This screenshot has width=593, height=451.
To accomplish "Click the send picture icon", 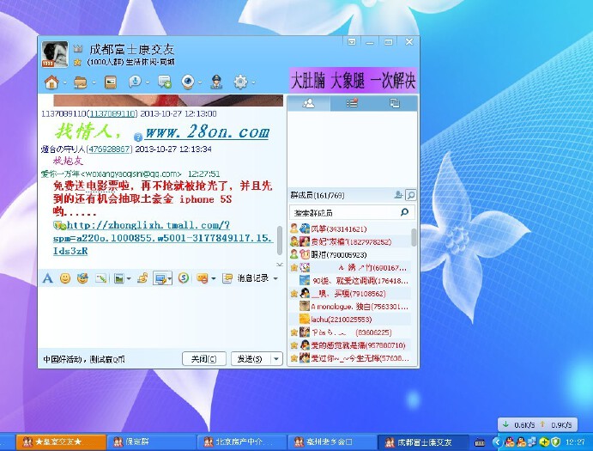I will pyautogui.click(x=118, y=278).
